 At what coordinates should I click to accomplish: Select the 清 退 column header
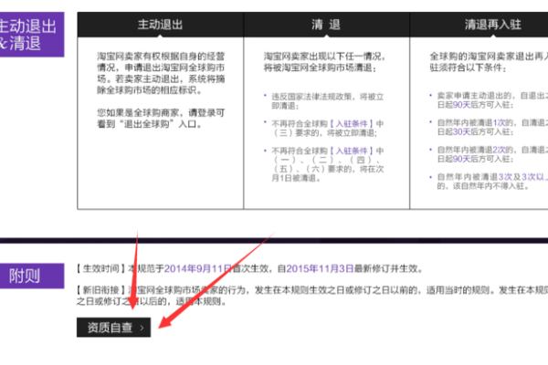tap(326, 25)
